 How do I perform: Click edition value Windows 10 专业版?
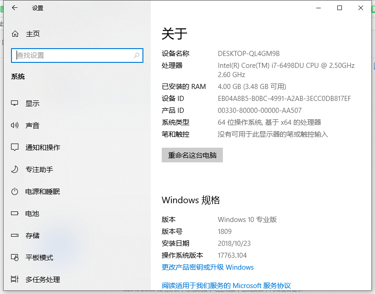[x=247, y=220]
